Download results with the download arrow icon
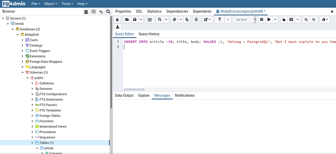Image resolution: width=336 pixels, height=154 pixels. [118, 27]
